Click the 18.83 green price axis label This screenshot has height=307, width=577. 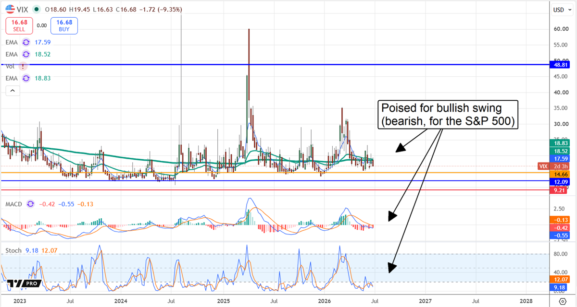coord(559,143)
